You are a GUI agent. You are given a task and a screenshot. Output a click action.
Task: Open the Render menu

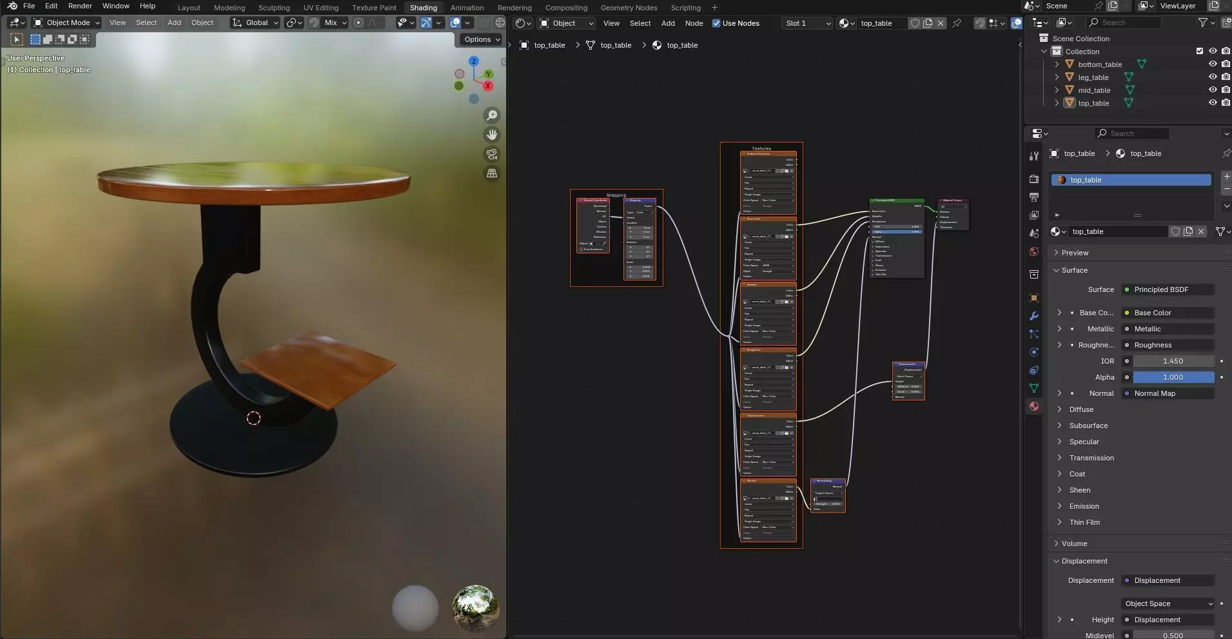[80, 6]
